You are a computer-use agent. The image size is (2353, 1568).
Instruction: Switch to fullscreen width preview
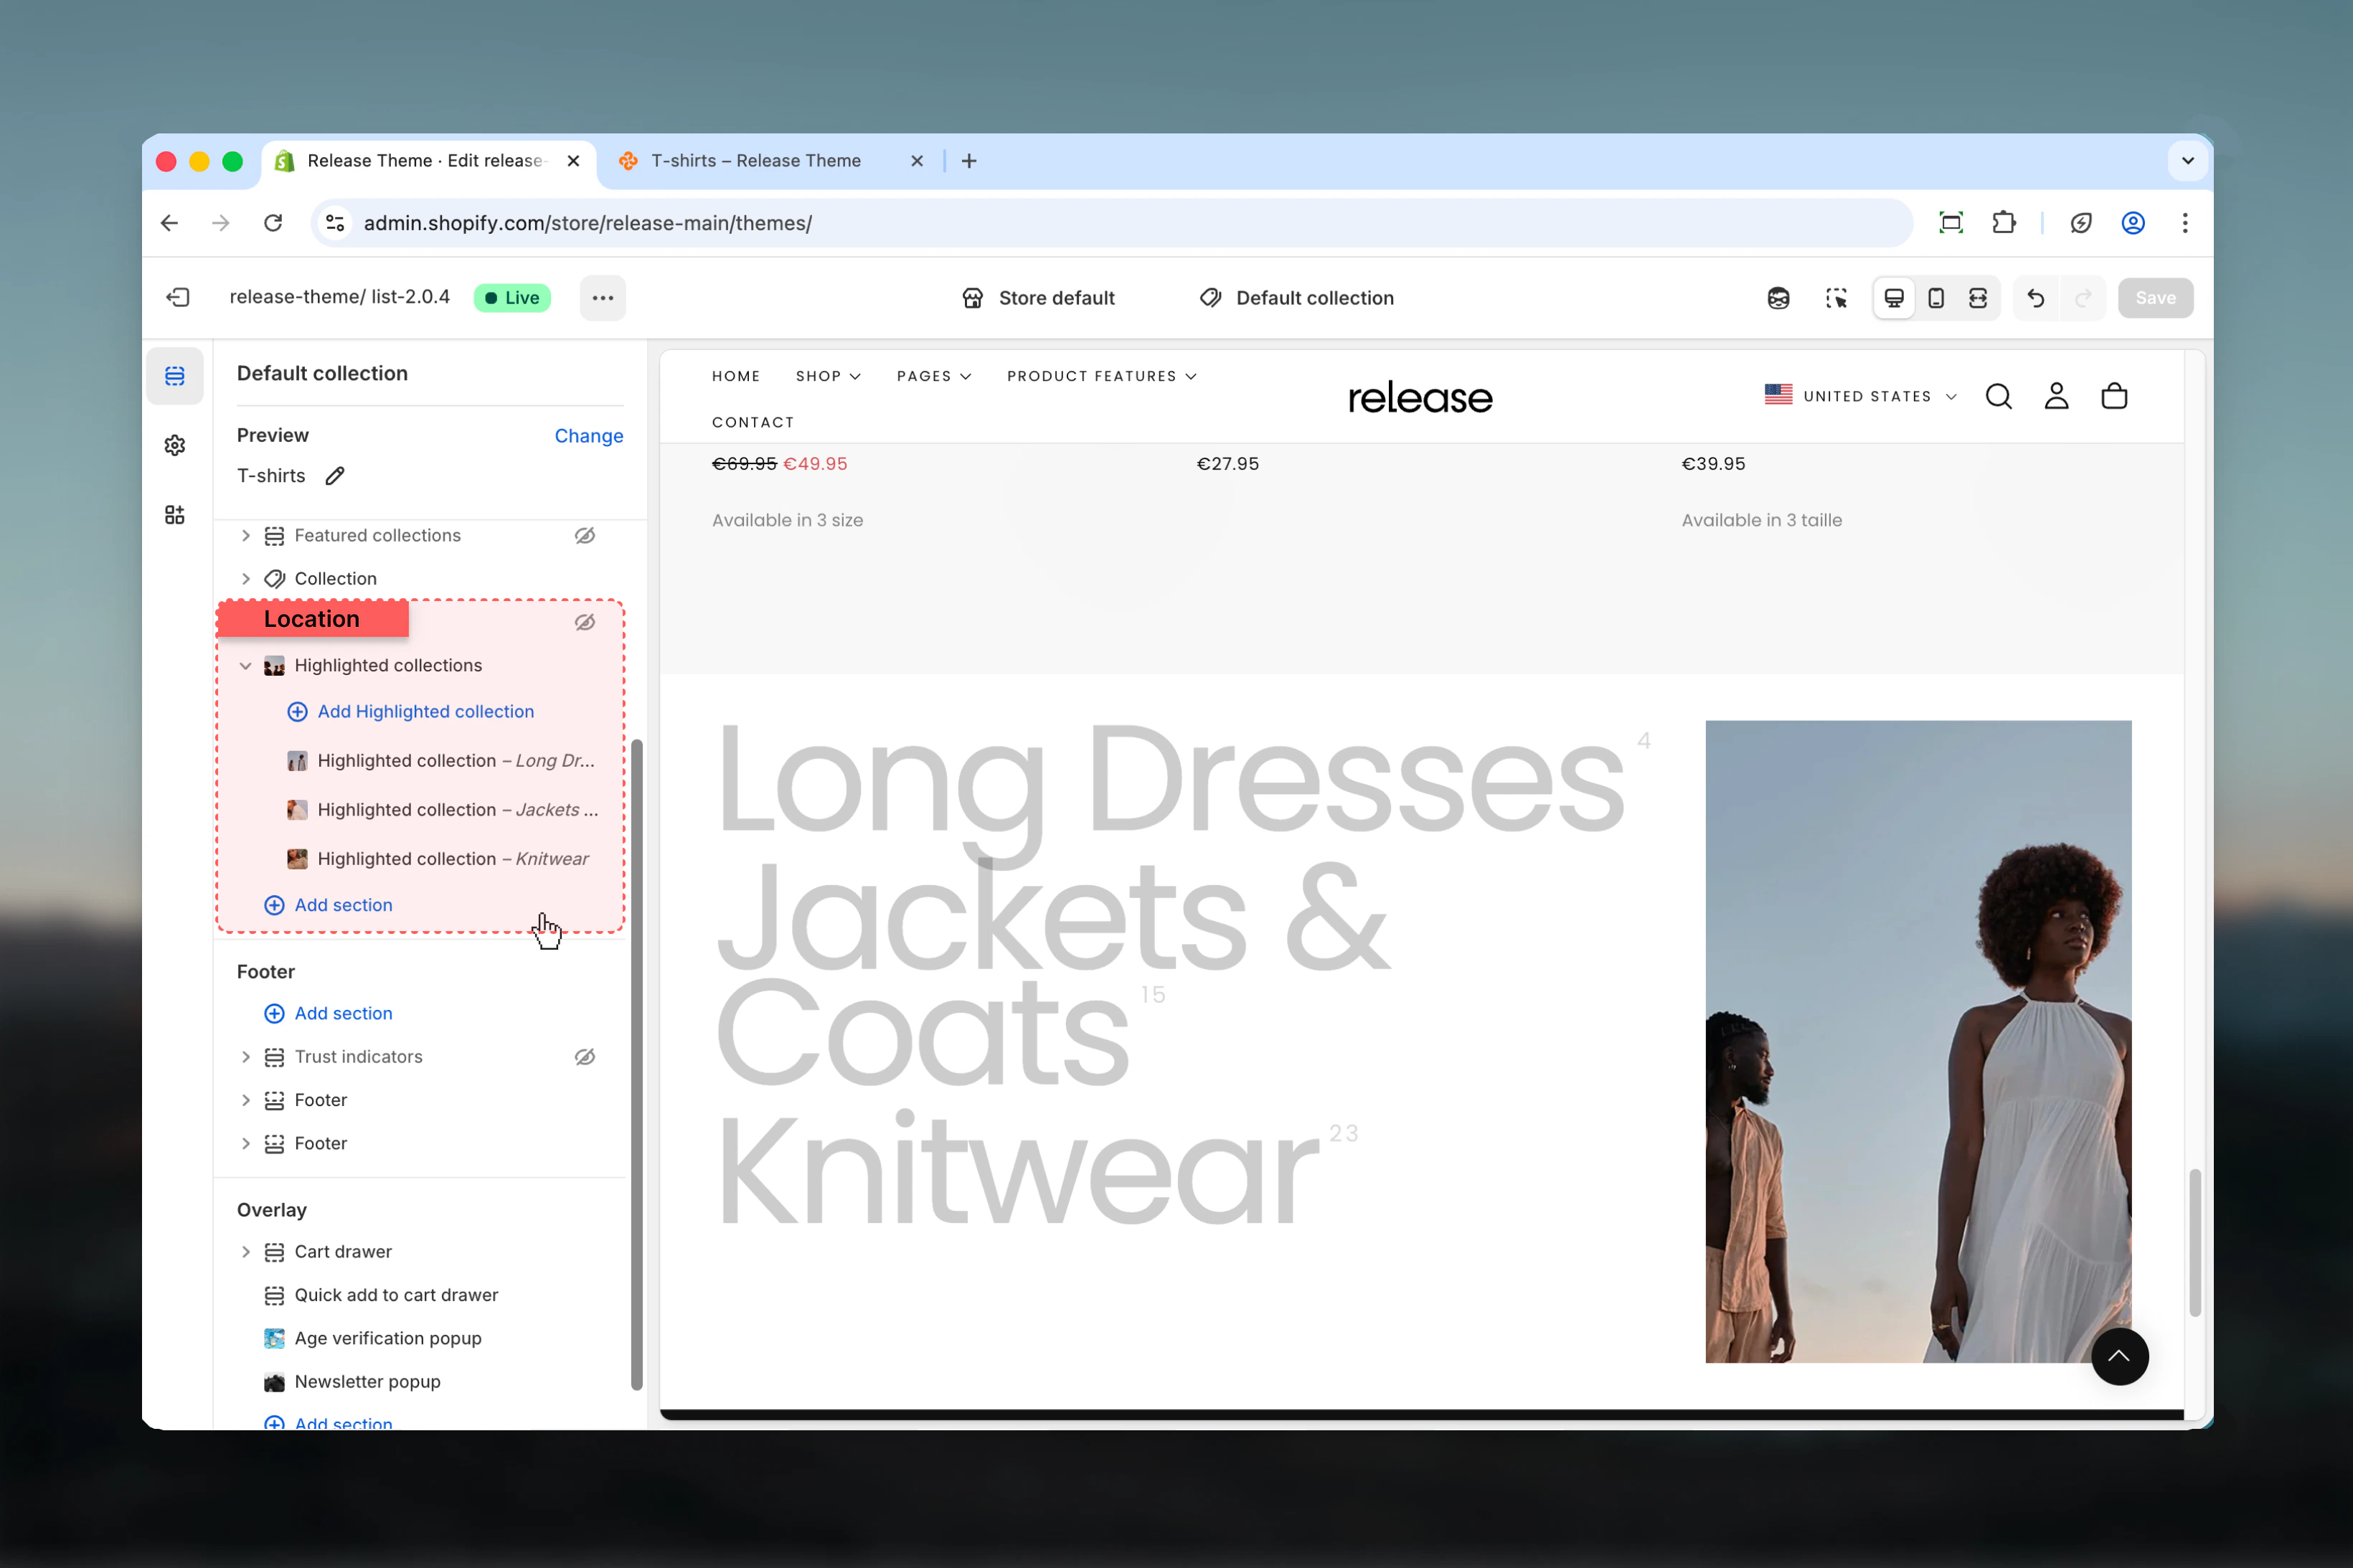1978,298
